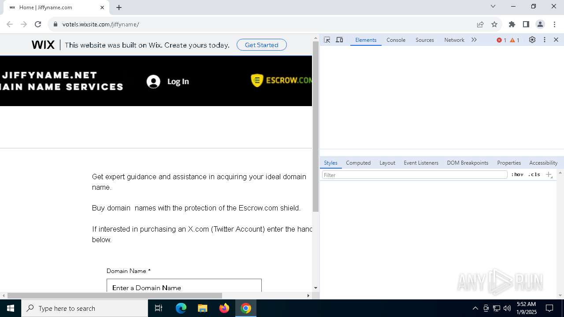The image size is (564, 317).
Task: Switch to the Console tab
Action: point(396,40)
